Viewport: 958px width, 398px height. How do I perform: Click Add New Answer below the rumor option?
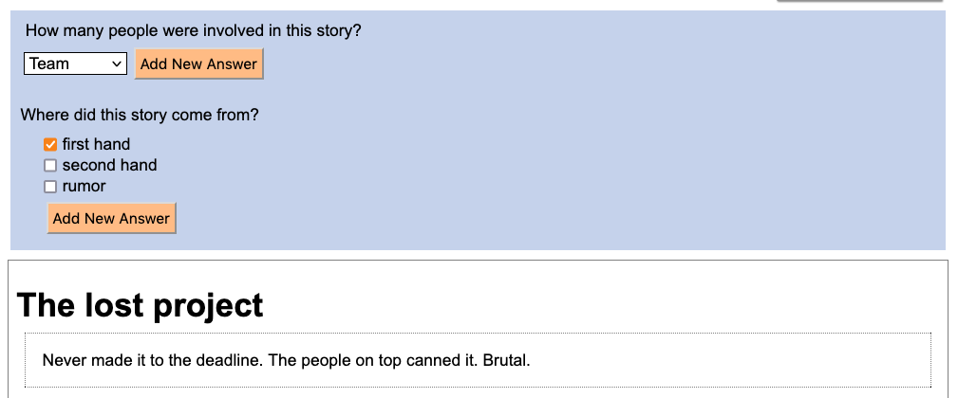[111, 218]
